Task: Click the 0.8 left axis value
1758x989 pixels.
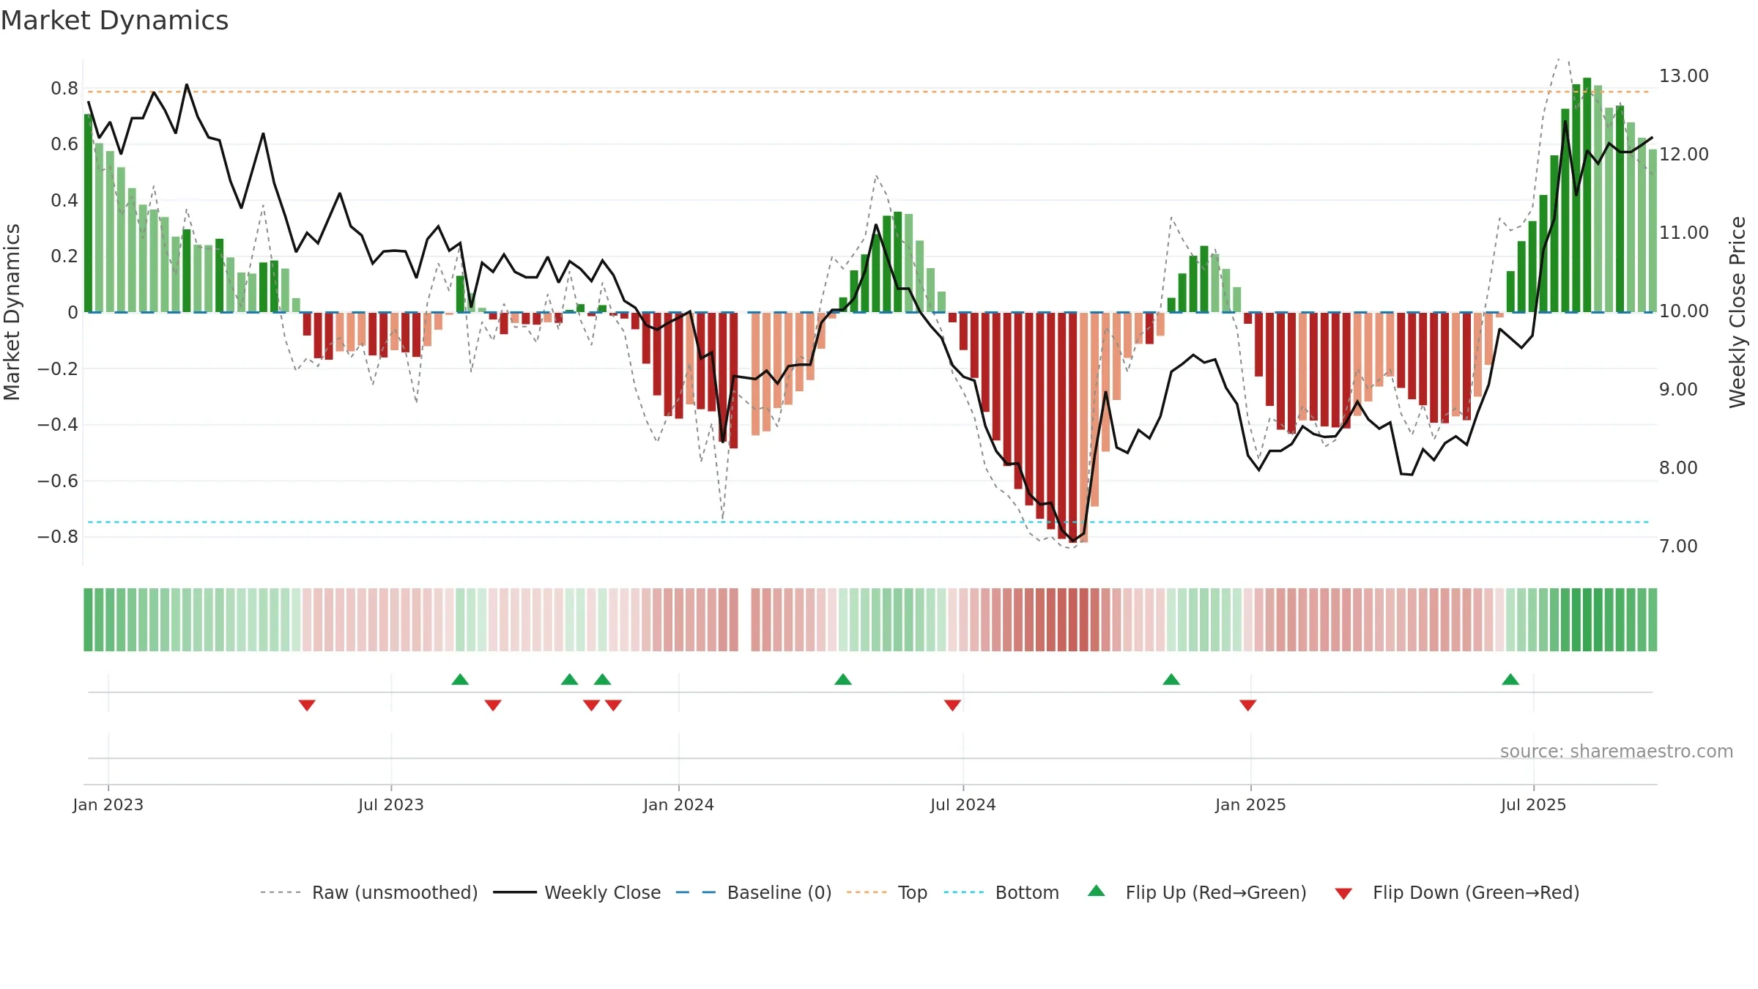Action: click(64, 88)
